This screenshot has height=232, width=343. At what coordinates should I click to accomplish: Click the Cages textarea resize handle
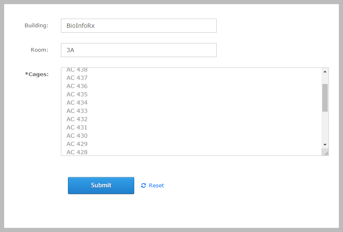pyautogui.click(x=326, y=153)
